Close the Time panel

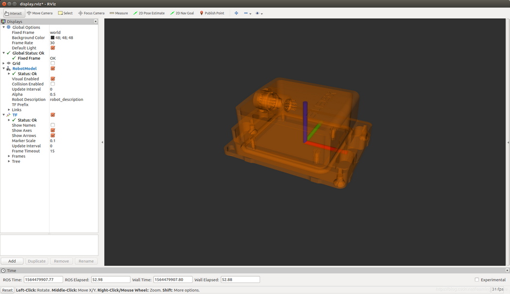(507, 270)
